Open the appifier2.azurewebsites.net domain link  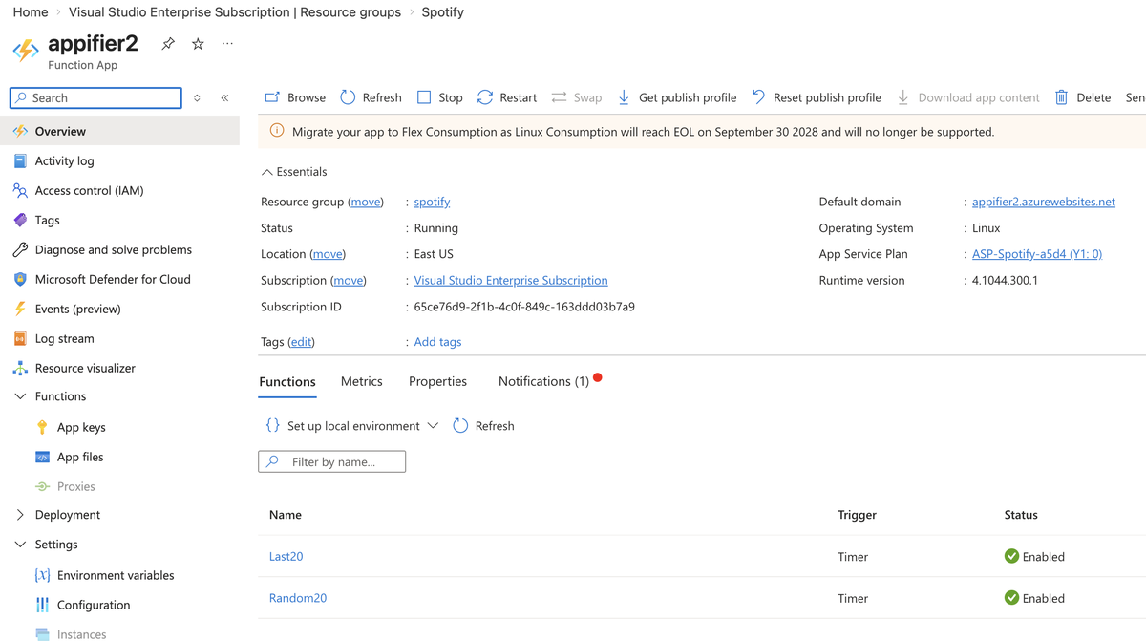coord(1043,202)
